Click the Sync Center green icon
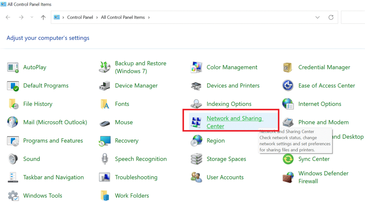 (288, 159)
